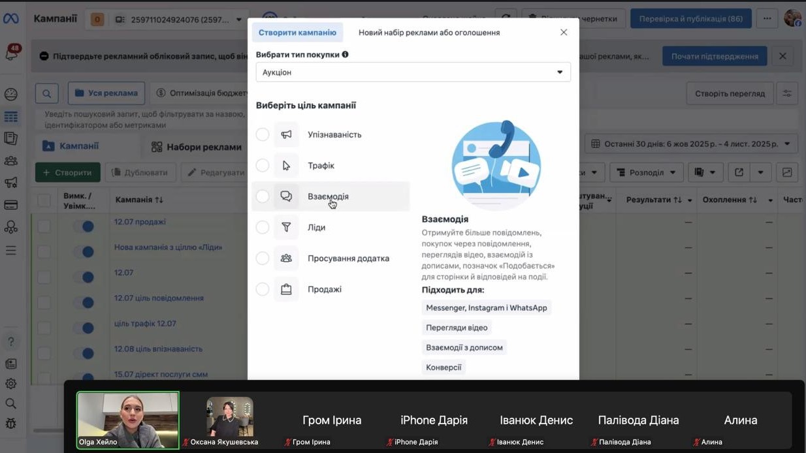Viewport: 806px width, 453px height.
Task: Click the Meta logo icon
Action: click(11, 19)
